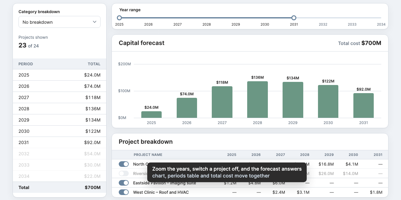Select the 2031 bar in the chart
The image size is (401, 200).
point(364,106)
